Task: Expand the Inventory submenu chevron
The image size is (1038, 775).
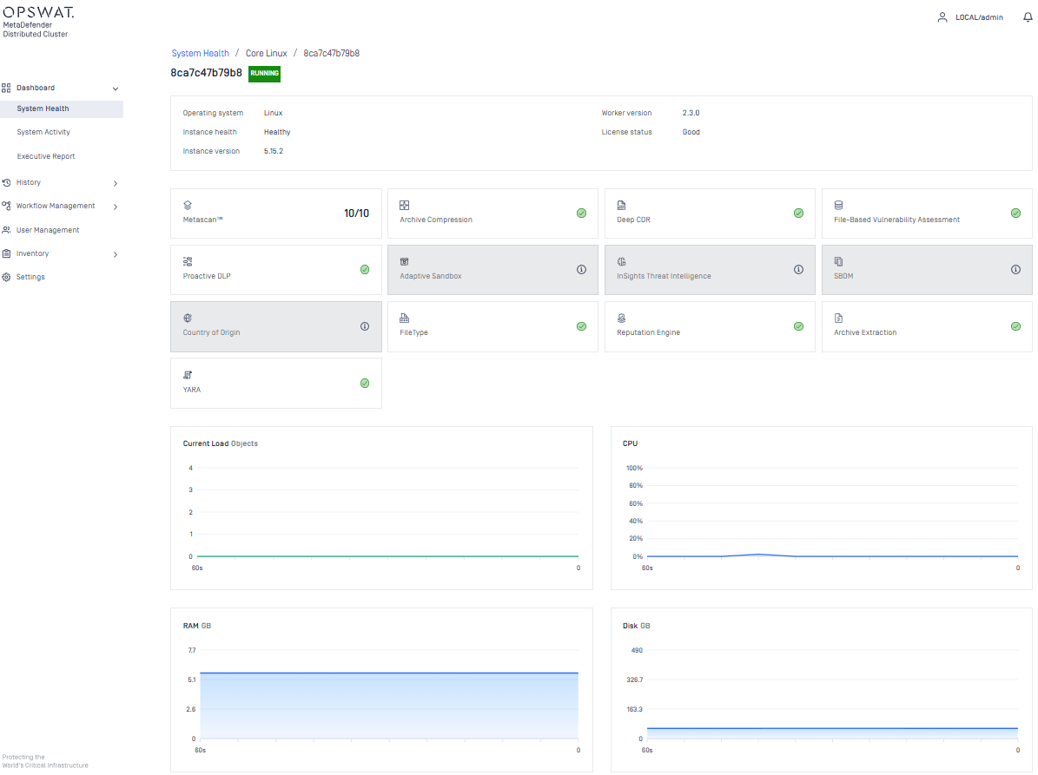Action: point(116,254)
